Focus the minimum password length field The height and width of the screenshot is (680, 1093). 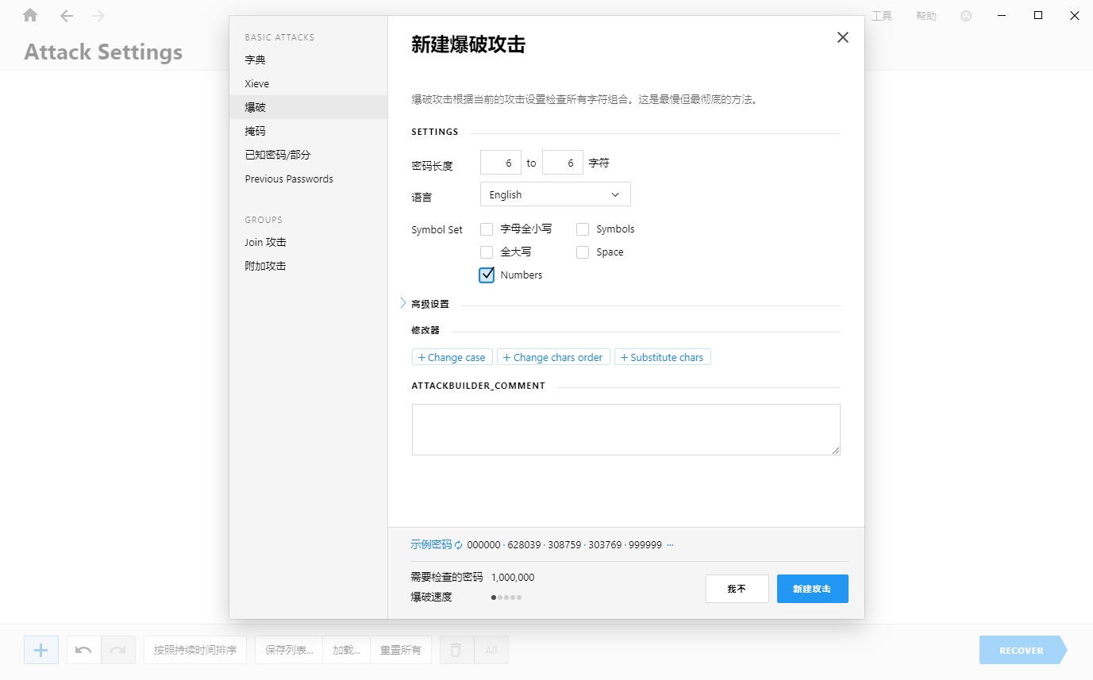501,163
